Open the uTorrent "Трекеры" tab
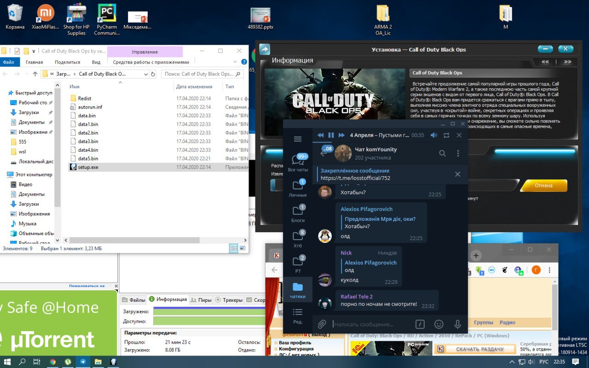 pyautogui.click(x=229, y=300)
